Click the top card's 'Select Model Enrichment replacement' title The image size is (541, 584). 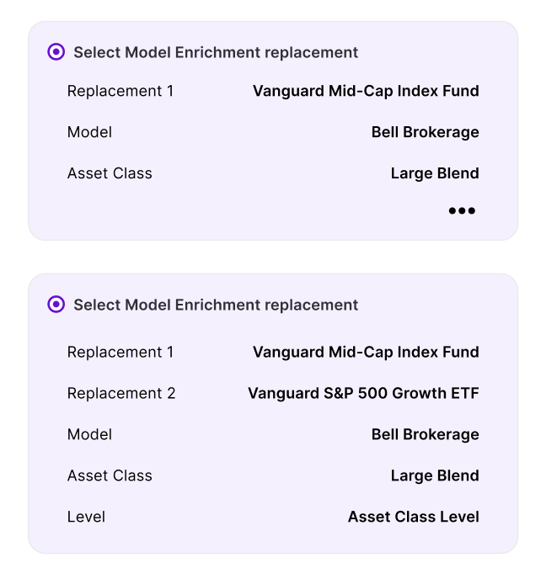(216, 52)
